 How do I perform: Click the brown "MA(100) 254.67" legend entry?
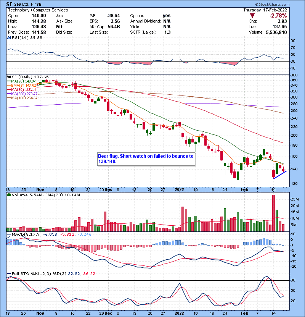(22, 98)
